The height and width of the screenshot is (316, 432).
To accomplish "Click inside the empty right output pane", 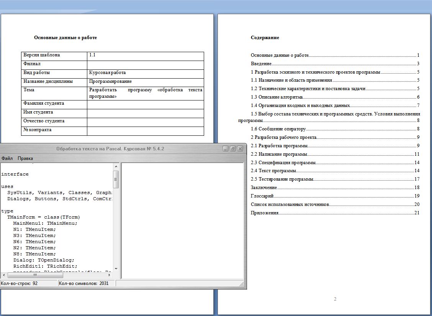I will tap(182, 221).
